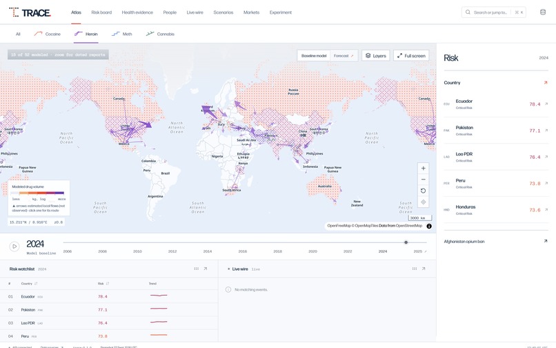
Task: Open the Markets nav item
Action: coord(251,12)
